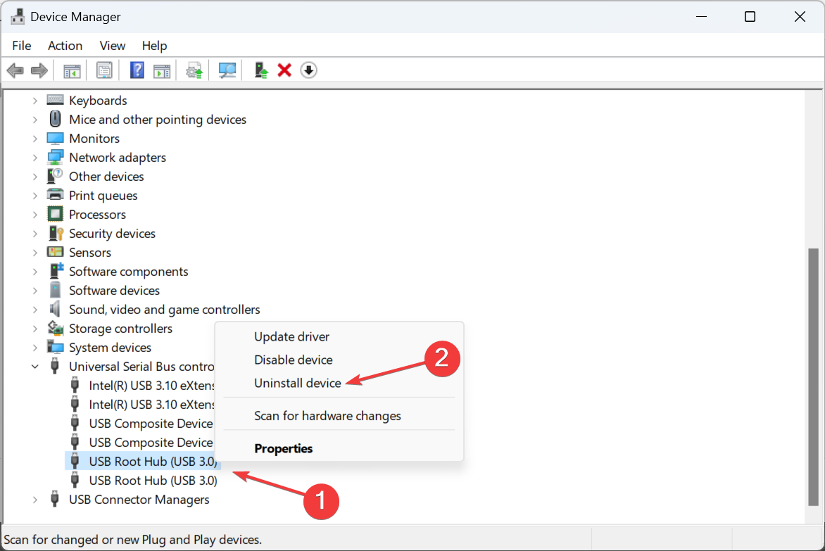
Task: Open the Help menu
Action: pyautogui.click(x=154, y=46)
